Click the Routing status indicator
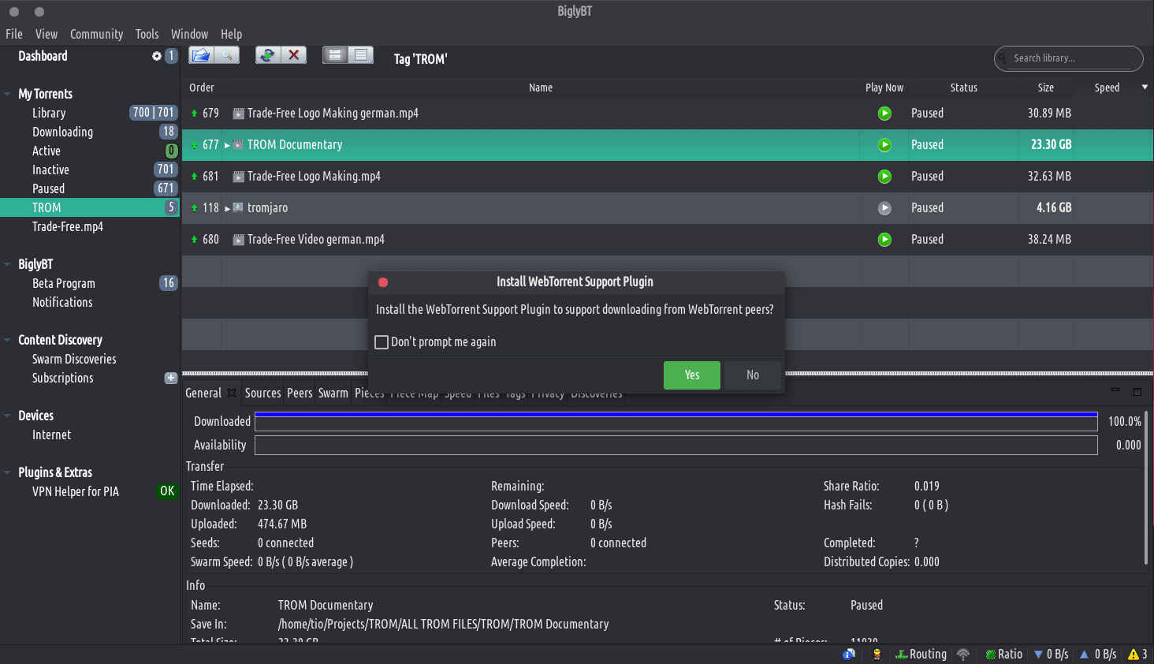 [x=921, y=654]
